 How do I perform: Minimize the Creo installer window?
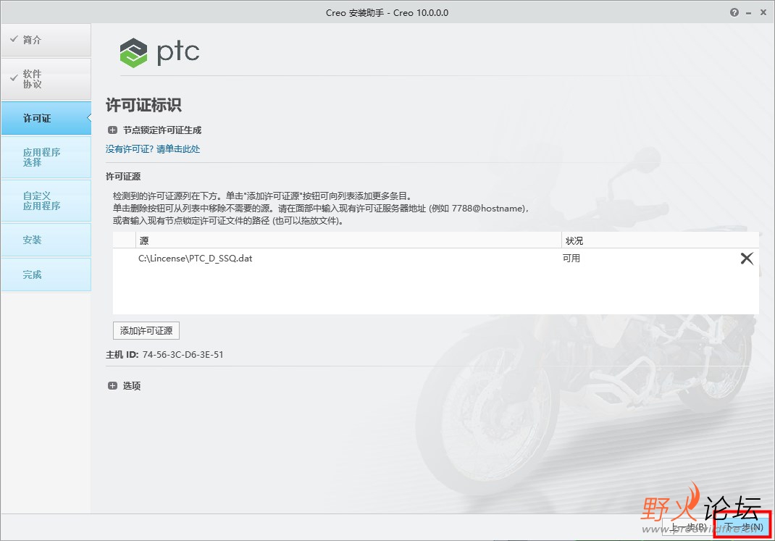point(749,13)
